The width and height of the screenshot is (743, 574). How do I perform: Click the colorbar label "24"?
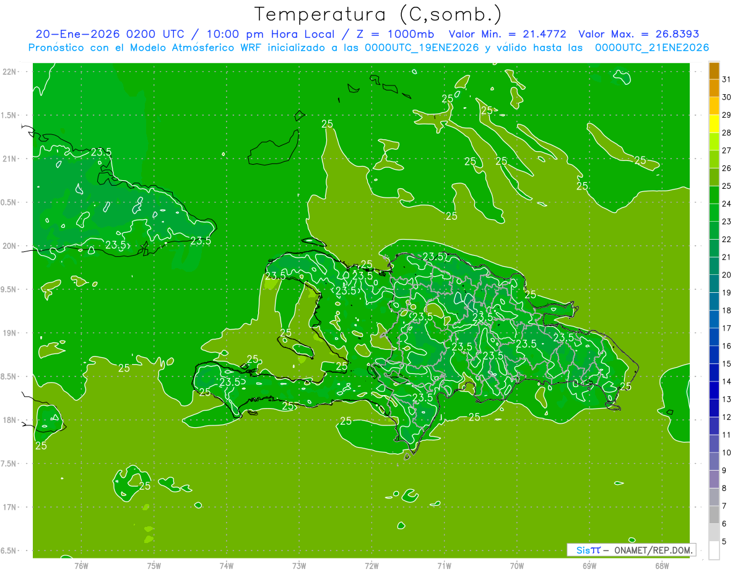tap(727, 204)
